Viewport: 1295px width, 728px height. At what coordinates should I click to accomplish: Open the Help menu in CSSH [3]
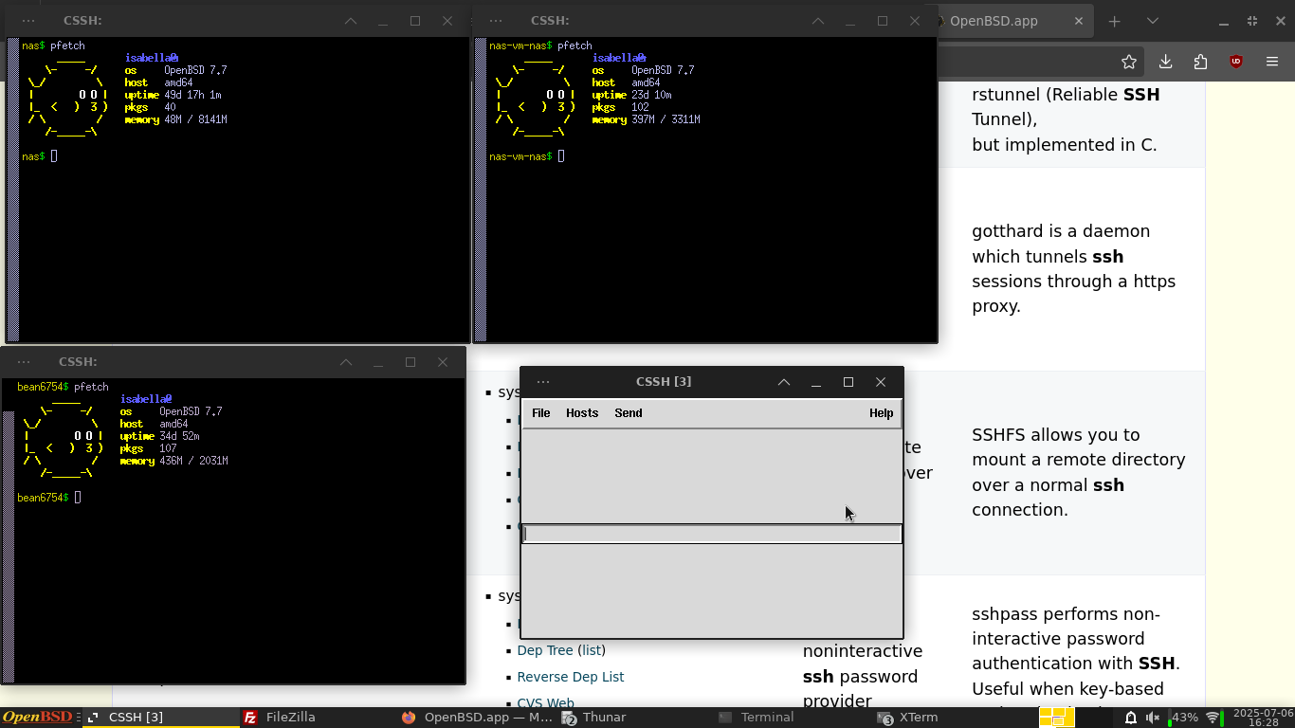tap(881, 413)
